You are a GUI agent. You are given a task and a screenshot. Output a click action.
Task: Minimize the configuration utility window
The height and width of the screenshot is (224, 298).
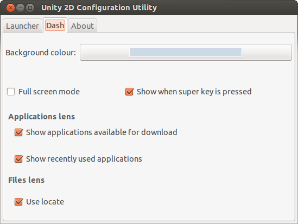20,8
